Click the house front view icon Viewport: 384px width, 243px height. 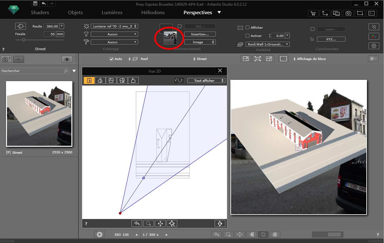pos(100,81)
